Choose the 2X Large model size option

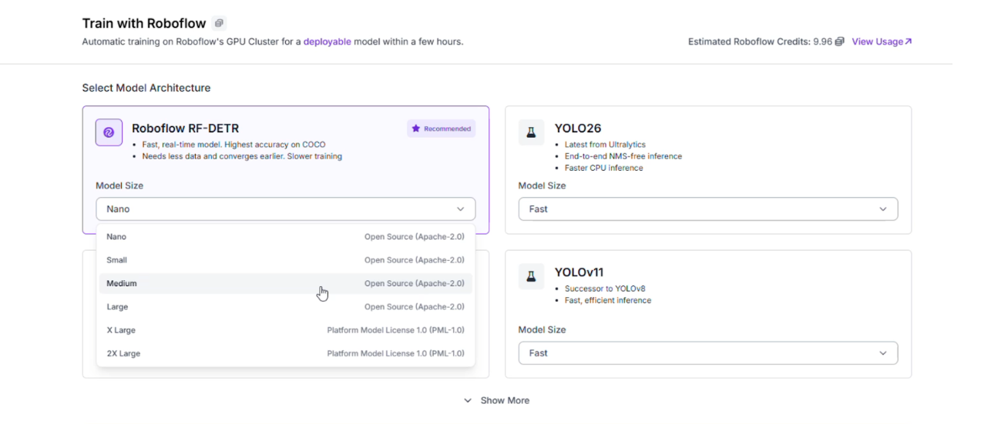pyautogui.click(x=285, y=353)
